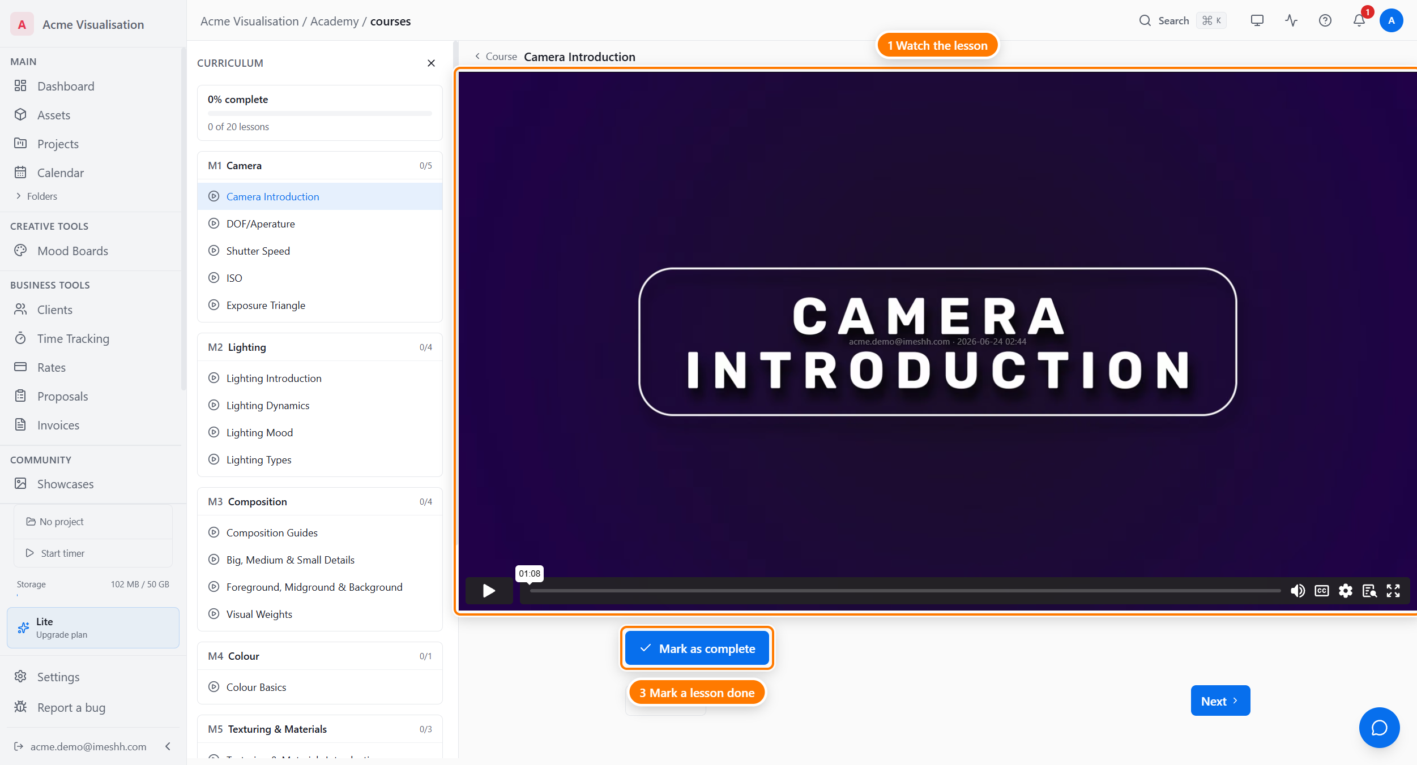Open the Lighting Mood lesson
This screenshot has height=765, width=1417.
(319, 432)
